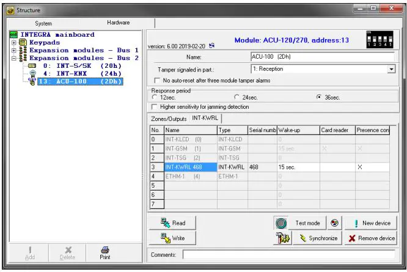Click the INT-KNX module icon
Viewport: 407px width, 272px height.
32,73
